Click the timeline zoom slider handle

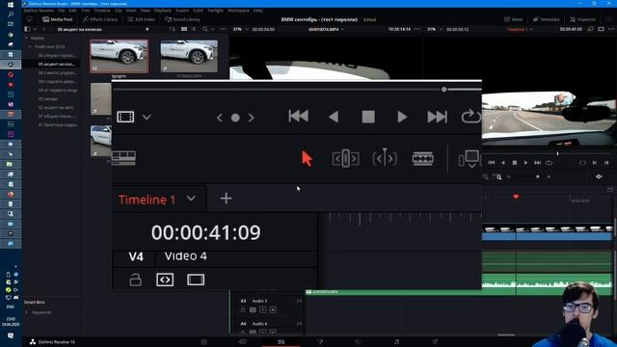pyautogui.click(x=538, y=177)
